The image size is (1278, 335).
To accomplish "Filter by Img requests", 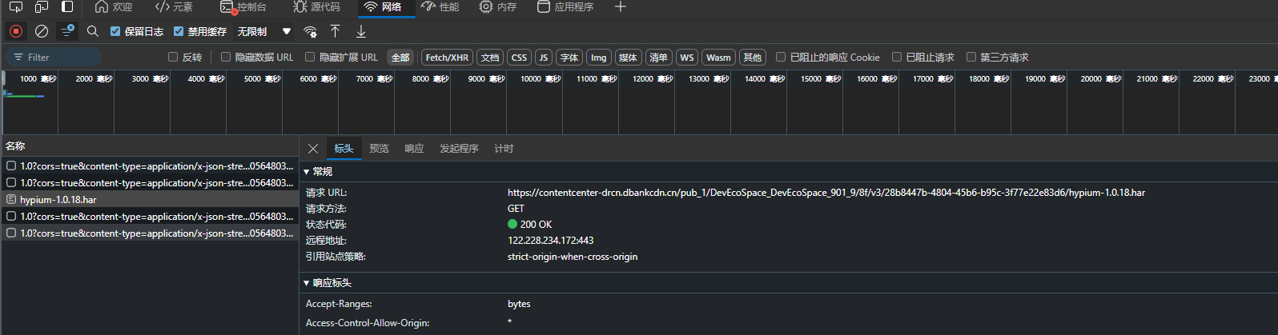I will click(x=599, y=58).
